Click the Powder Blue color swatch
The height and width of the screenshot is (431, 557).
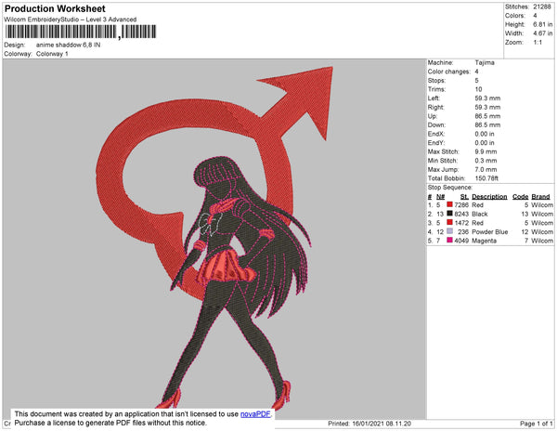(449, 231)
